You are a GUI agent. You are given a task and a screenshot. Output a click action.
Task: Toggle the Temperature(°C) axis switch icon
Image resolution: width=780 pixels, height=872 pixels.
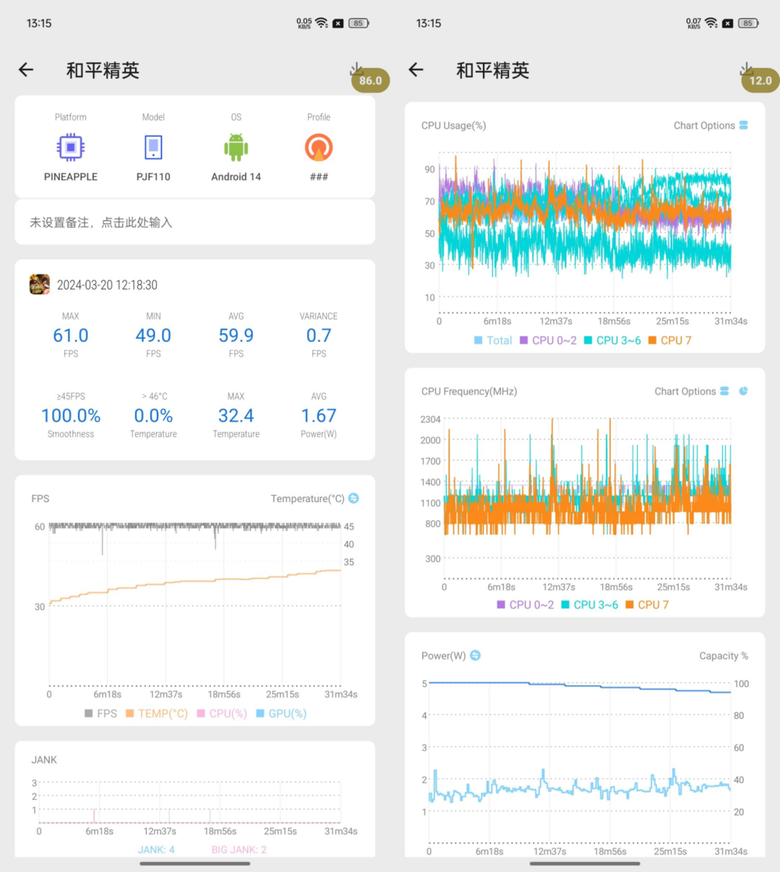[x=353, y=498]
